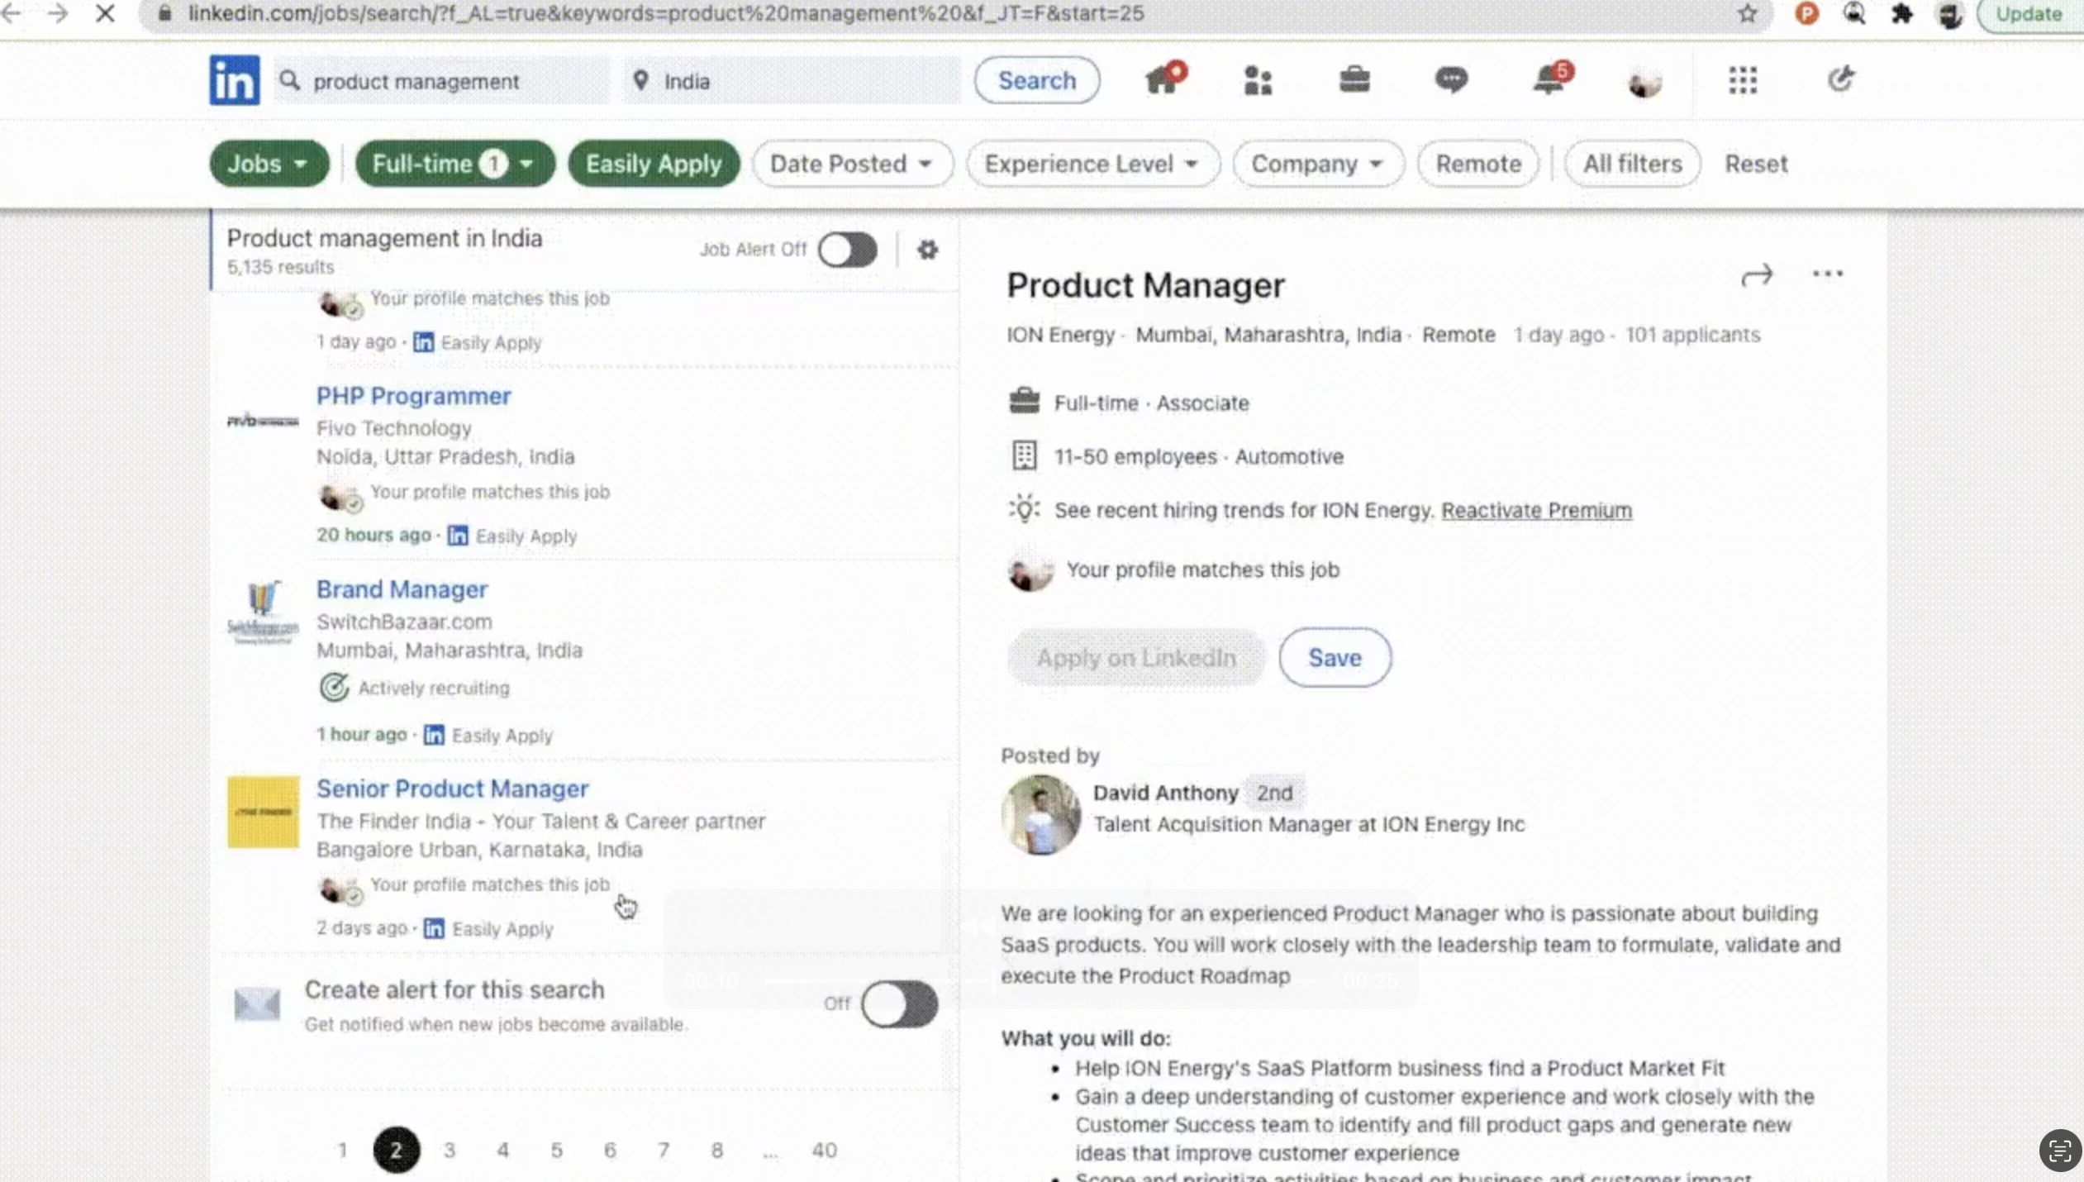Click the product management search keyword field
Viewport: 2084px width, 1182px height.
coord(441,81)
